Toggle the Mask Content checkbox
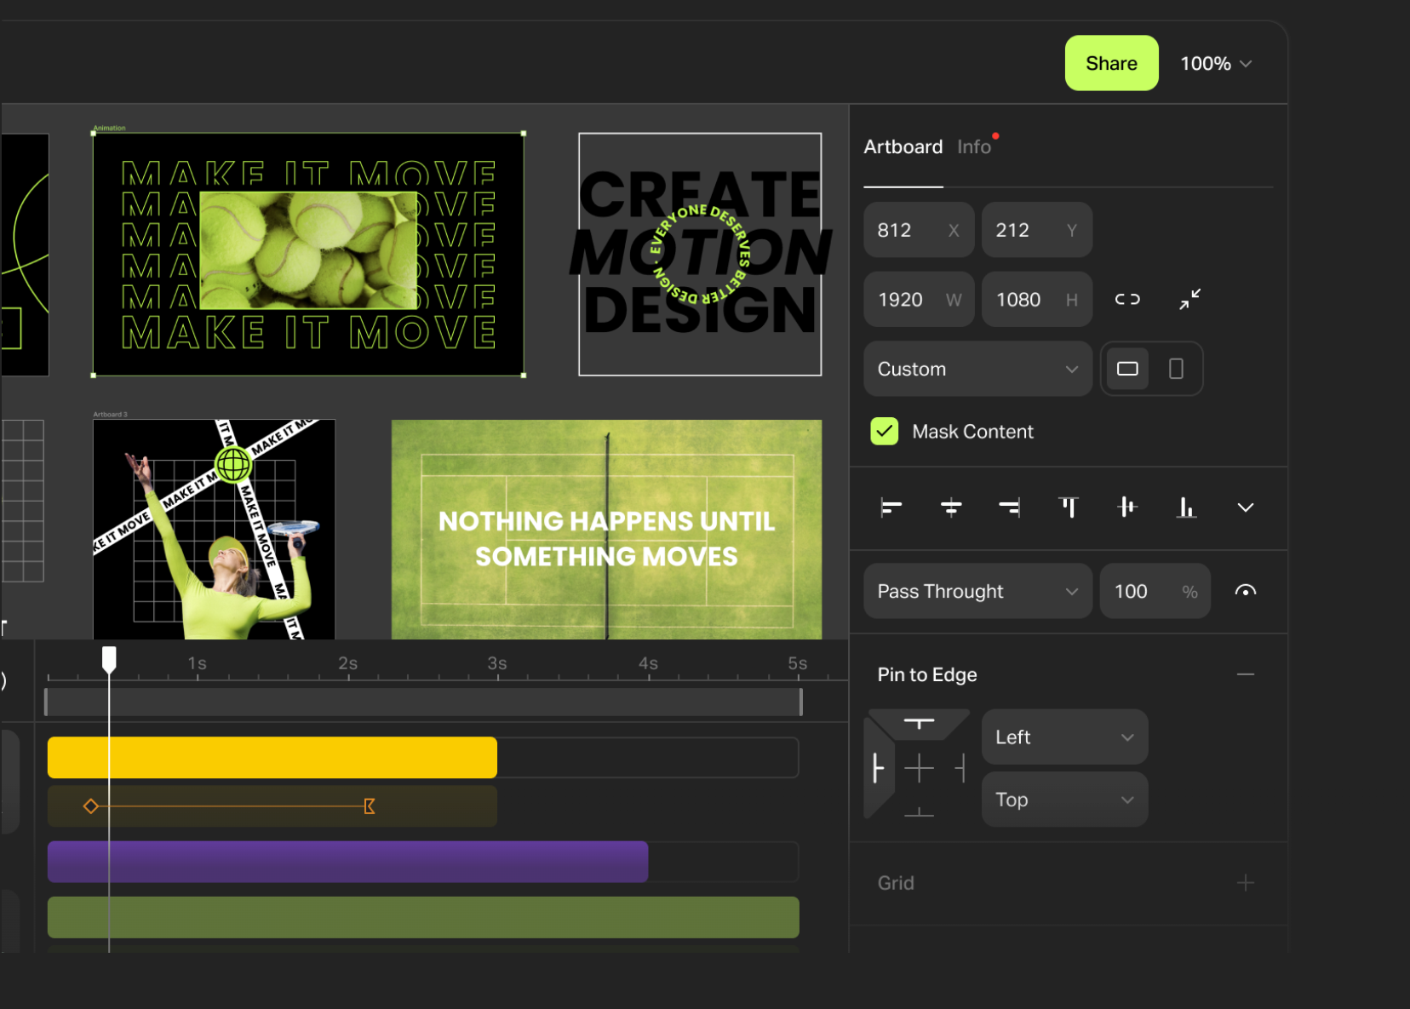This screenshot has height=1009, width=1410. [x=884, y=431]
